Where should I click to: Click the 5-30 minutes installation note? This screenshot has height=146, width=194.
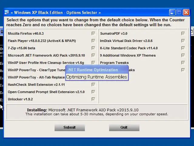pyautogui.click(x=97, y=114)
